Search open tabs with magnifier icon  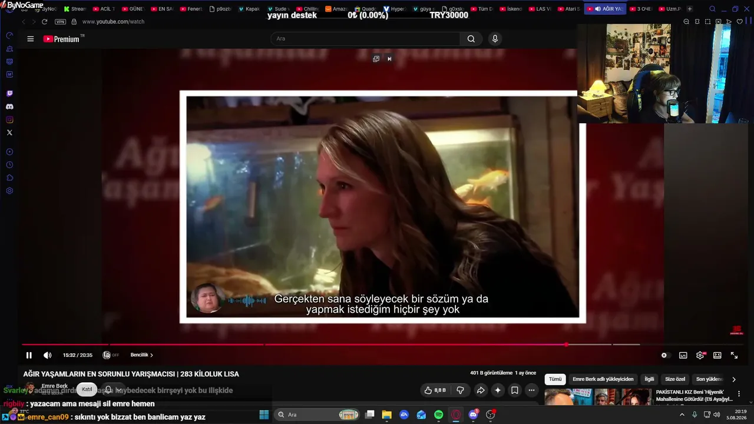click(x=712, y=9)
